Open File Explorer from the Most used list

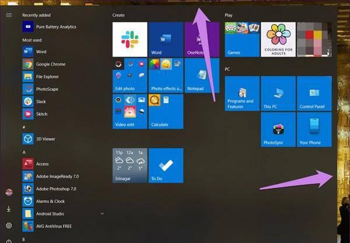coord(41,77)
